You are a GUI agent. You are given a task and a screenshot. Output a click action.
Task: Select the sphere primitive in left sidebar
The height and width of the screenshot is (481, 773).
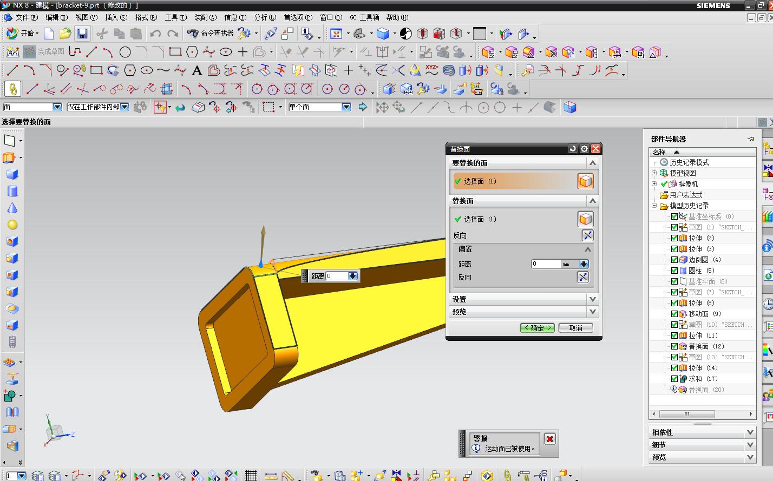12,225
